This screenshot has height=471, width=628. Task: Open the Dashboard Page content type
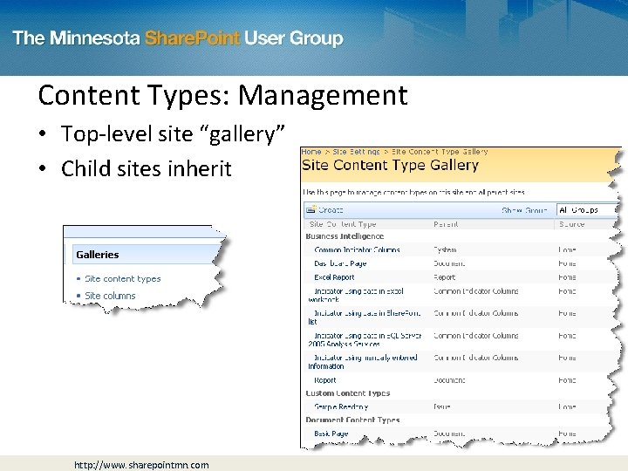point(340,263)
